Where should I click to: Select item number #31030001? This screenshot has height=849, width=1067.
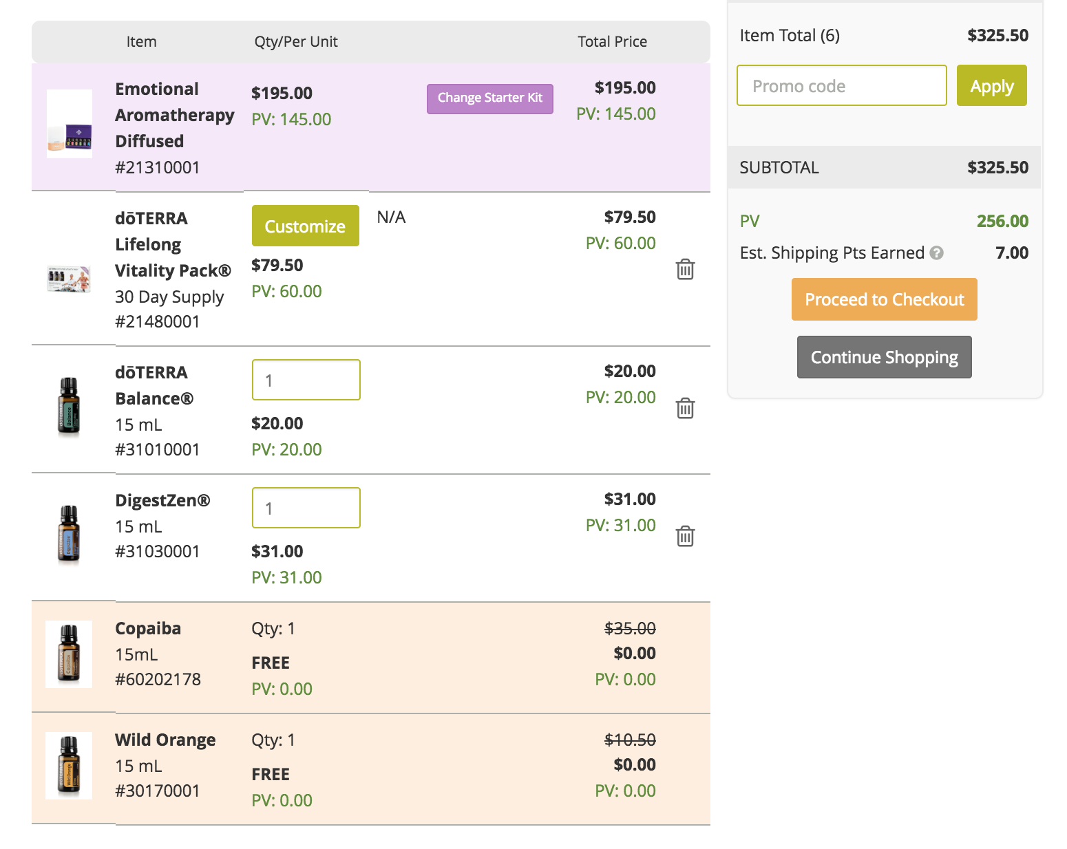point(158,551)
